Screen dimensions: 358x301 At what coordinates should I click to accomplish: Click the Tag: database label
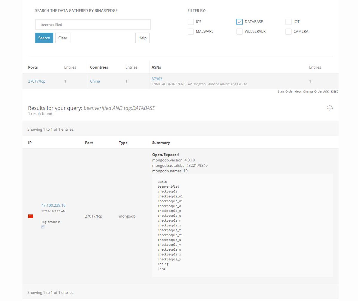click(x=51, y=222)
